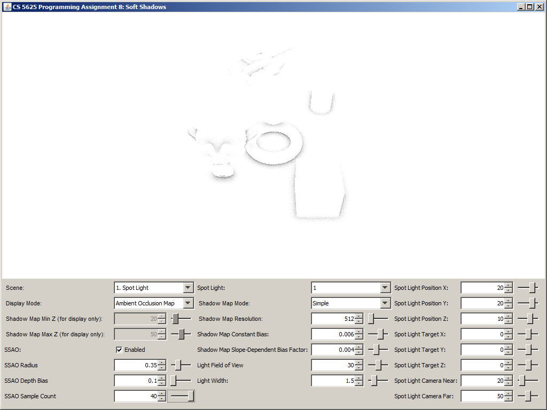Screen dimensions: 547x410
Task: Click the ambient occlusion render viewport
Action: [x=273, y=144]
